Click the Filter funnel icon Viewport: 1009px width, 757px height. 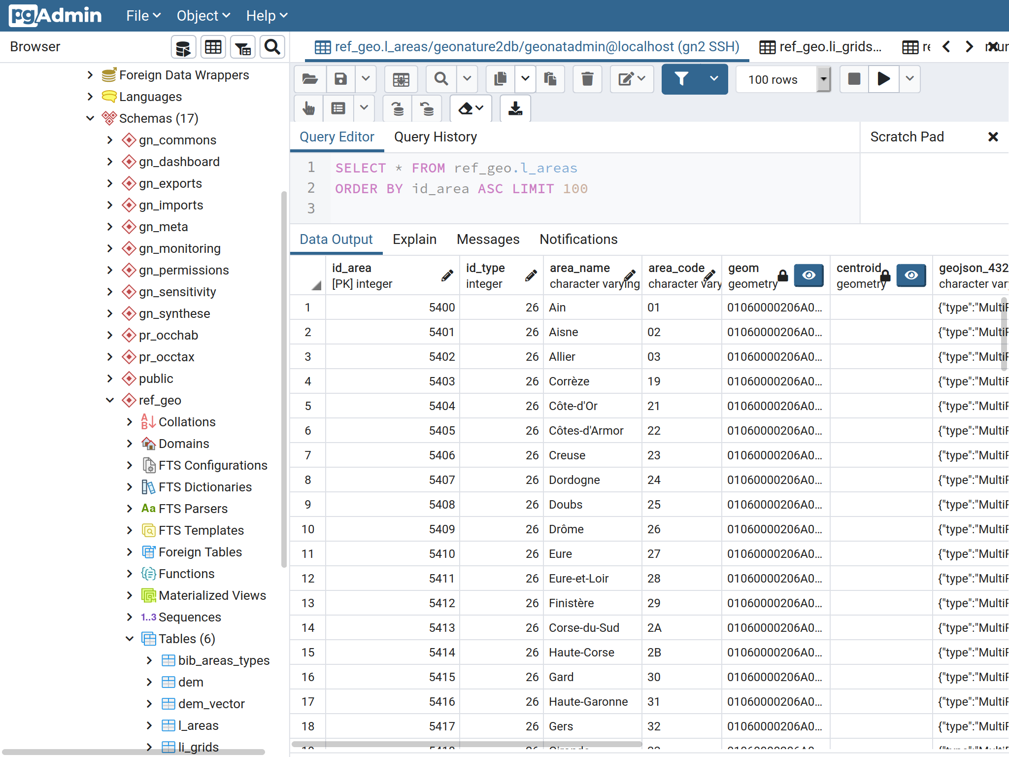(x=681, y=79)
